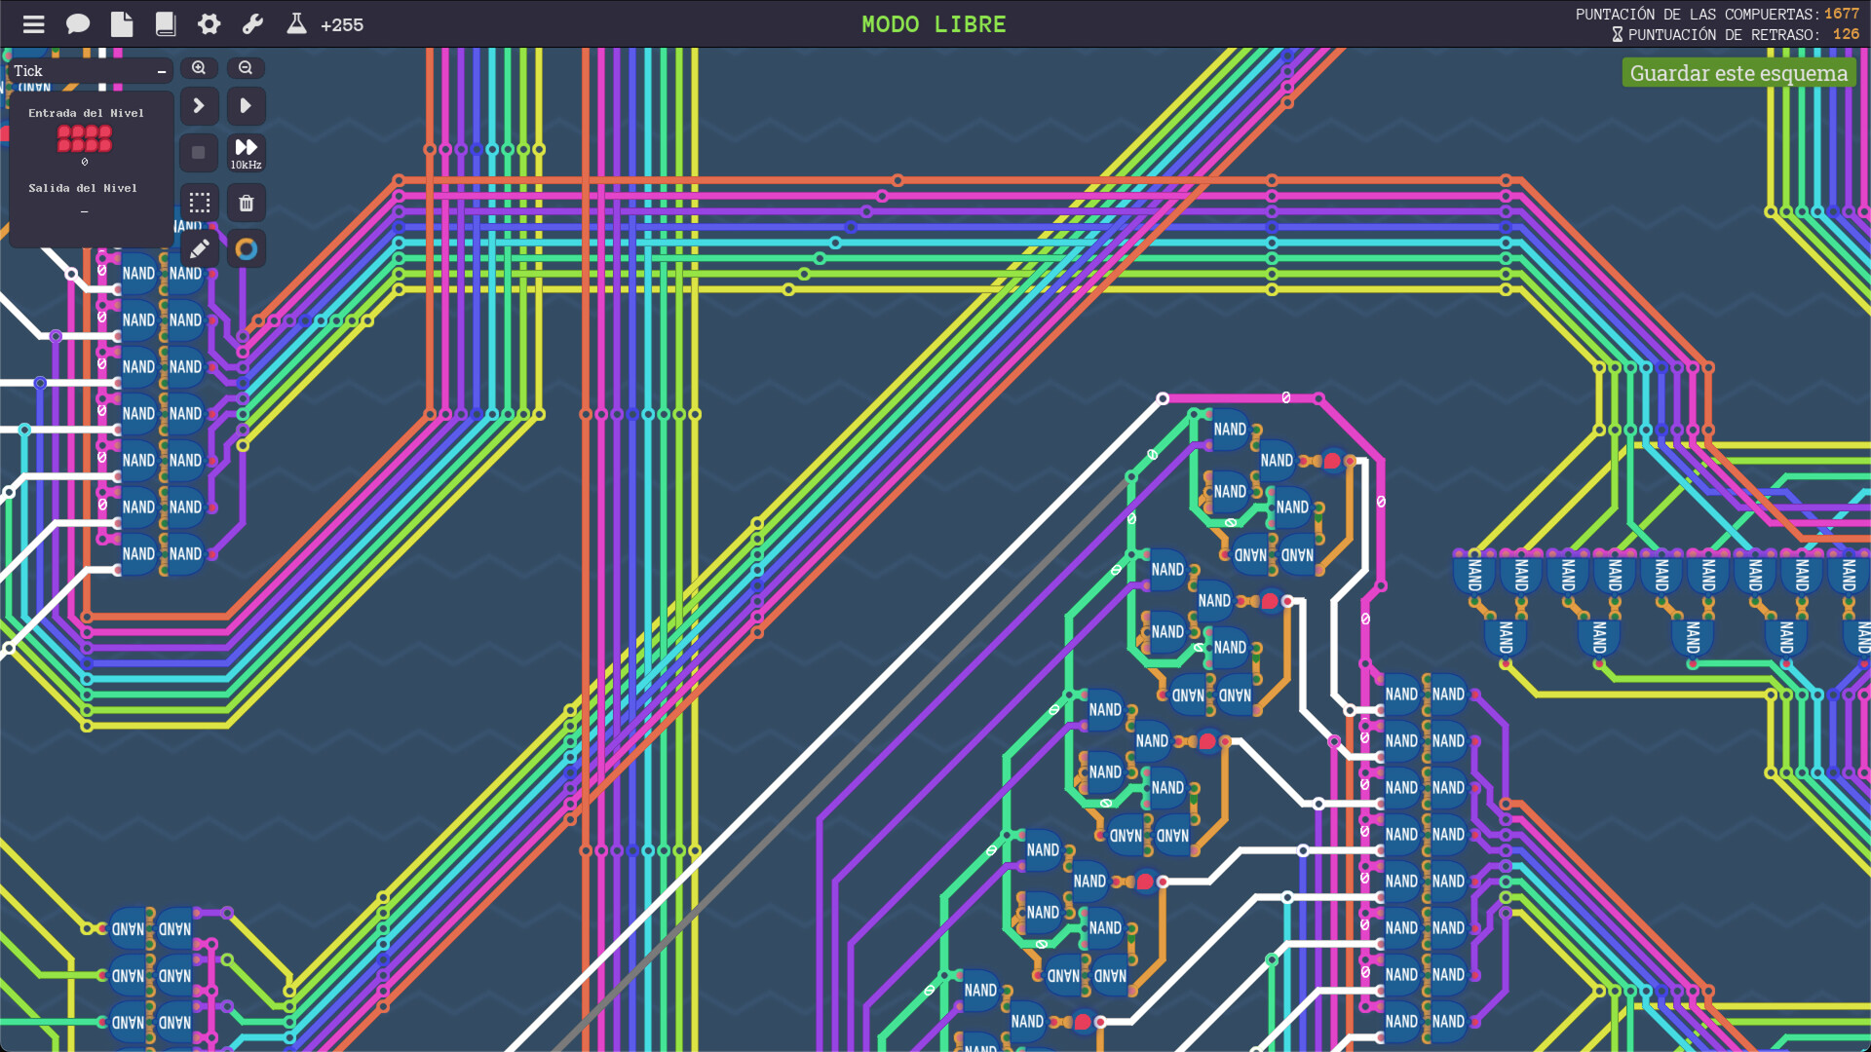The width and height of the screenshot is (1871, 1052).
Task: Click the zoom in magnifier
Action: coord(199,67)
